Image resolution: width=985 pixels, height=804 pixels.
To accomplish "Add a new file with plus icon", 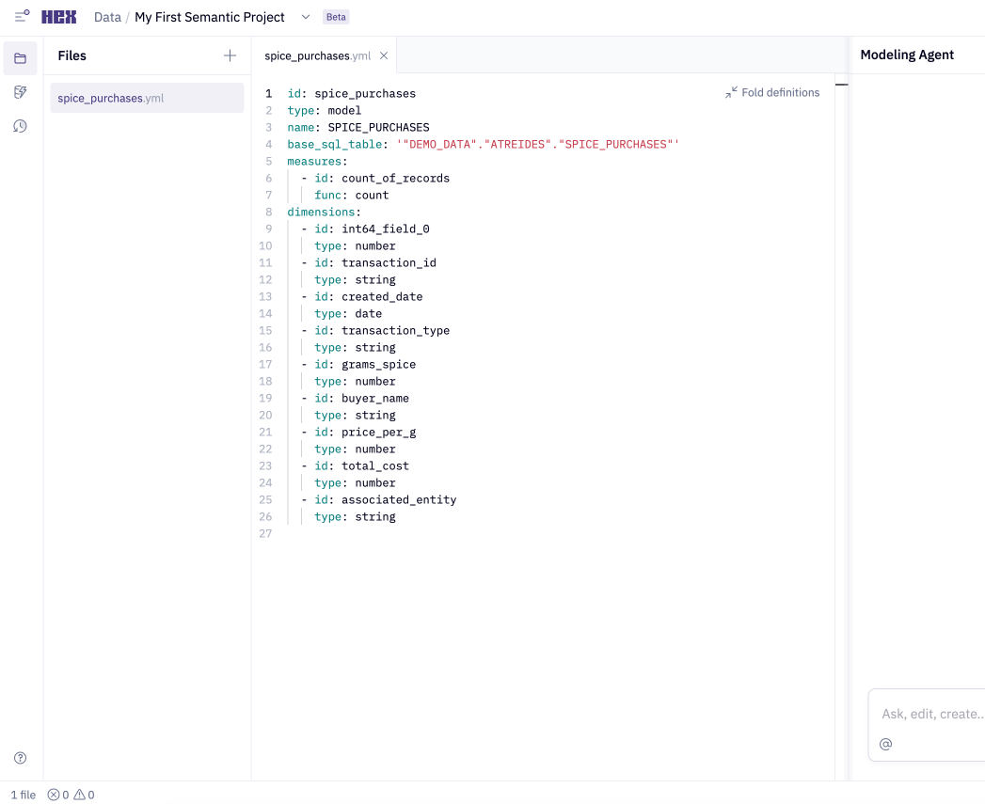I will pyautogui.click(x=230, y=56).
